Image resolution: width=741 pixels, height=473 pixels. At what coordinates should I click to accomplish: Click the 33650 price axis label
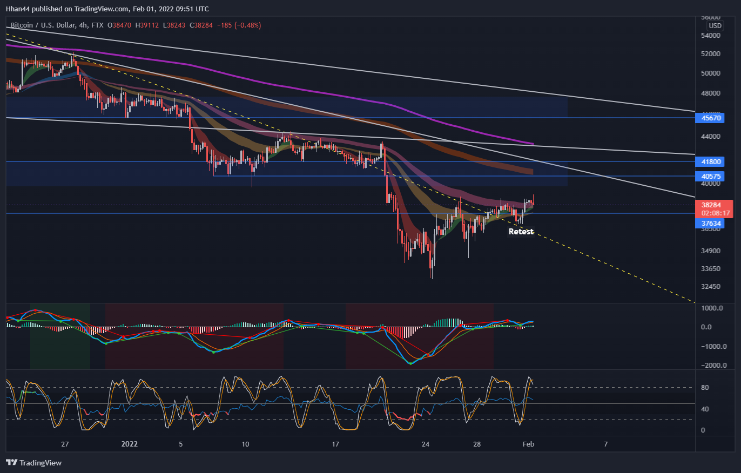click(711, 268)
